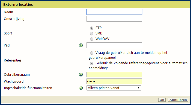The height and width of the screenshot is (105, 191).
Task: Click the FTP label text
Action: pos(99,28)
